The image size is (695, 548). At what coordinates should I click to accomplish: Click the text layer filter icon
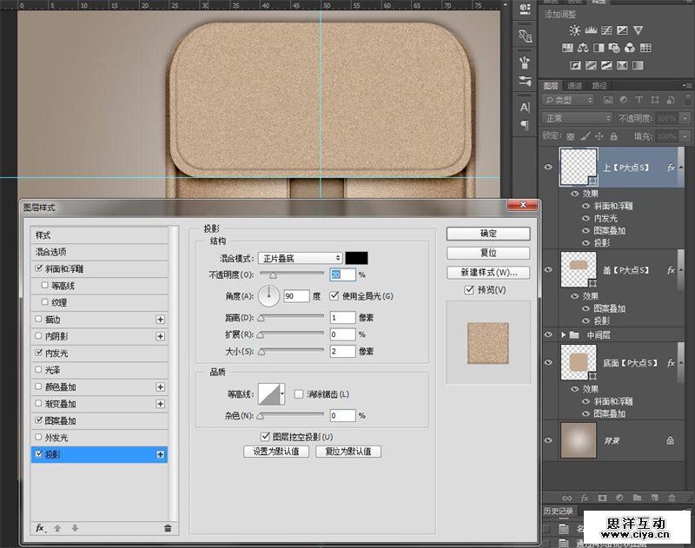(639, 100)
